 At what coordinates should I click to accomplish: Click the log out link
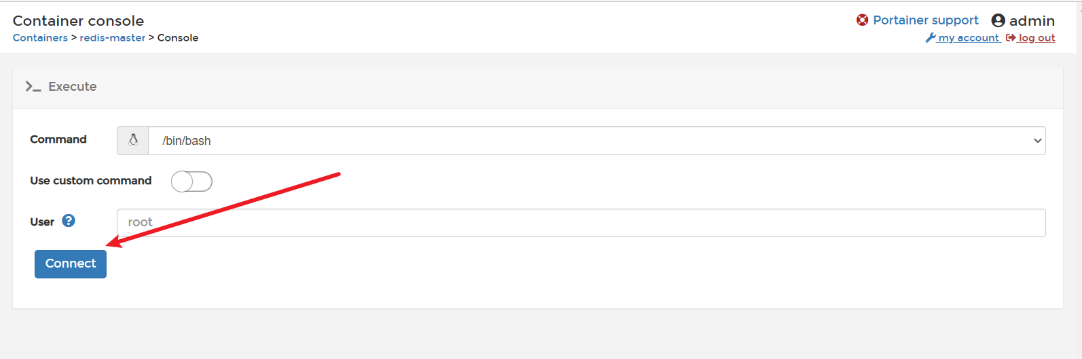[x=1037, y=38]
